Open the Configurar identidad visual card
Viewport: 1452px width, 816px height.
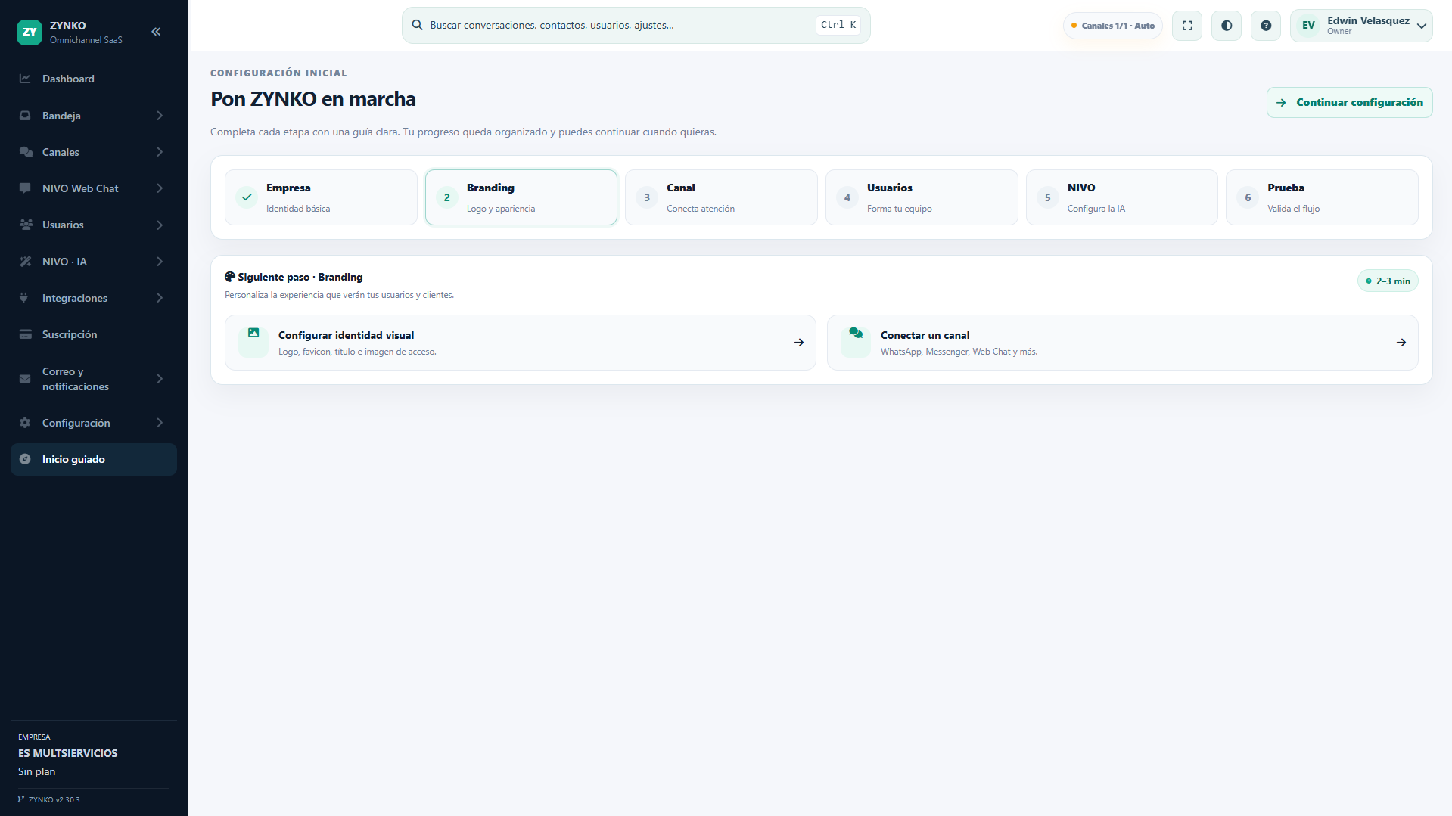click(x=521, y=343)
